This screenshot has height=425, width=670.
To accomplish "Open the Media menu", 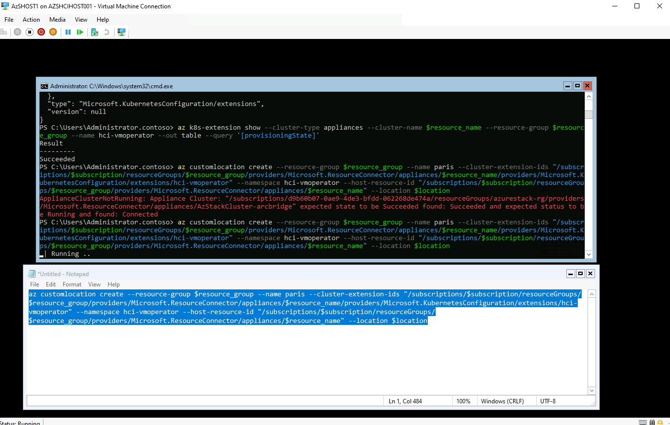I will coord(57,20).
